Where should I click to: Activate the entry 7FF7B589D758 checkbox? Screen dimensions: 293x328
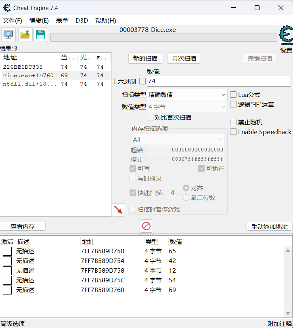coord(7,271)
